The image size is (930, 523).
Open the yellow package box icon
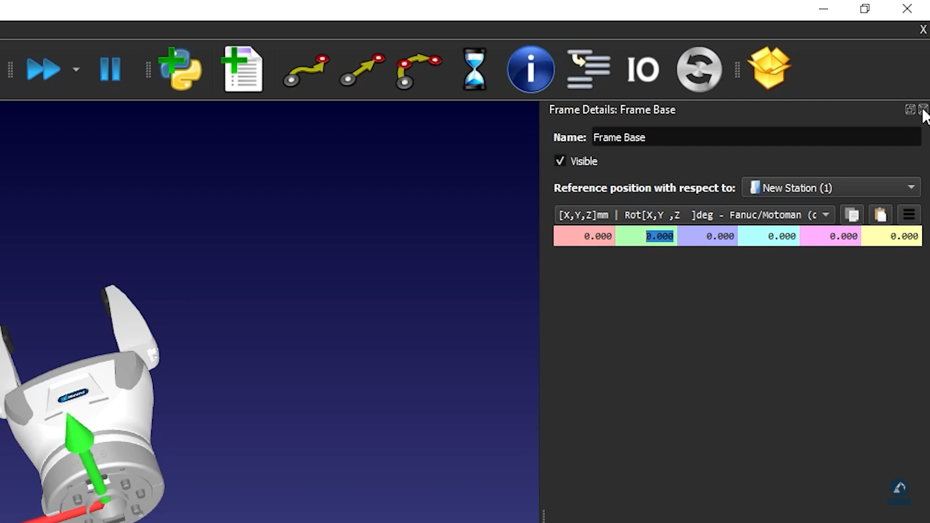coord(769,68)
